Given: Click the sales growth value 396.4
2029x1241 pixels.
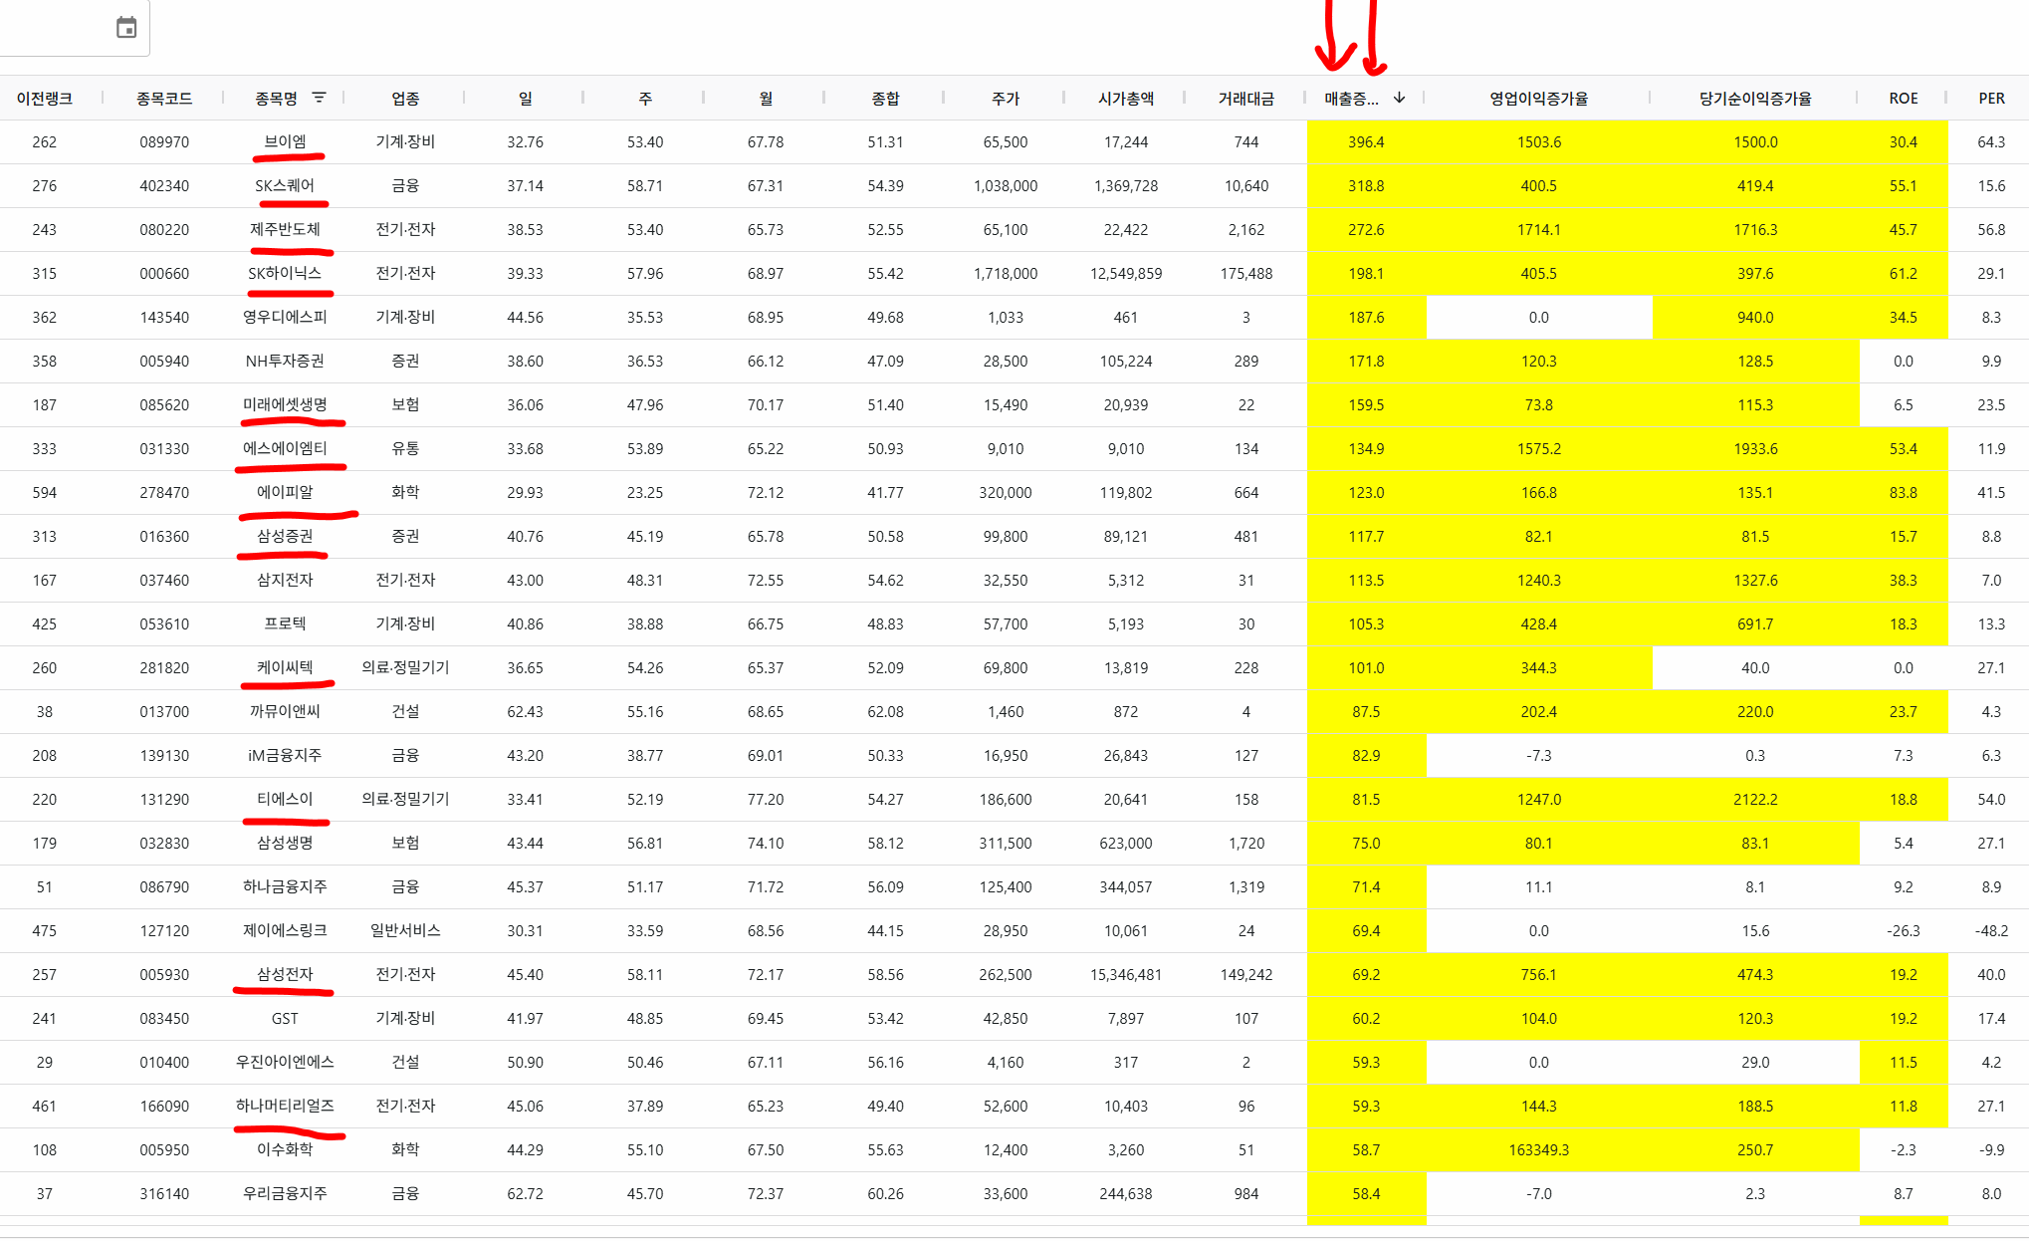Looking at the screenshot, I should [1366, 142].
